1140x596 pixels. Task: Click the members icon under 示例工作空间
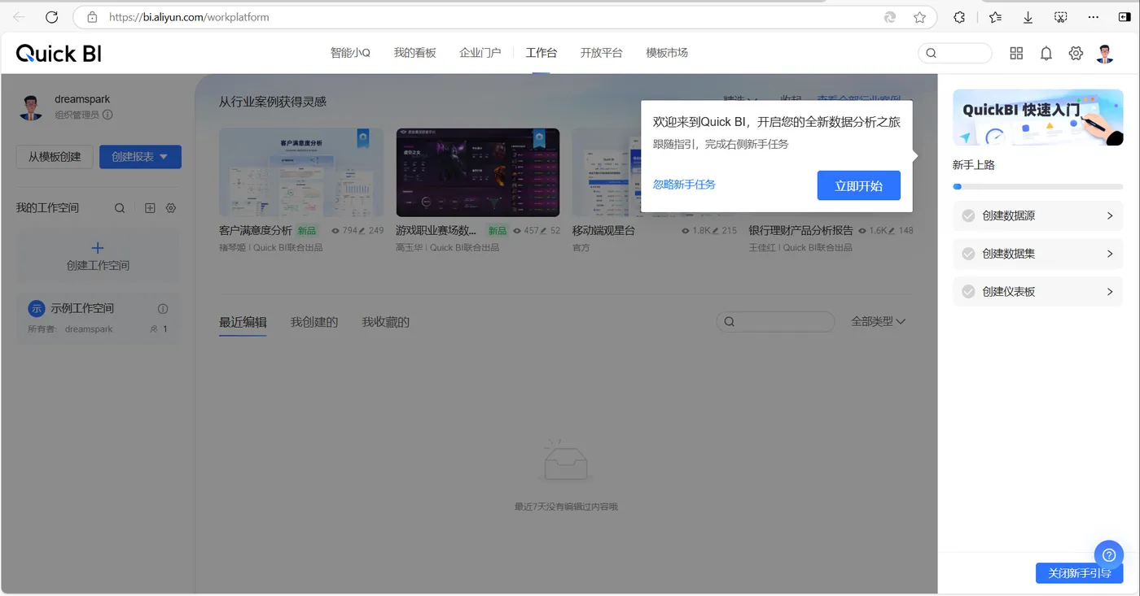click(x=154, y=329)
